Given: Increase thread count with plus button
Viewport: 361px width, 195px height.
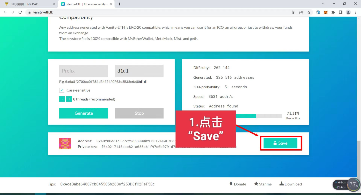Looking at the screenshot, I should 69,99.
